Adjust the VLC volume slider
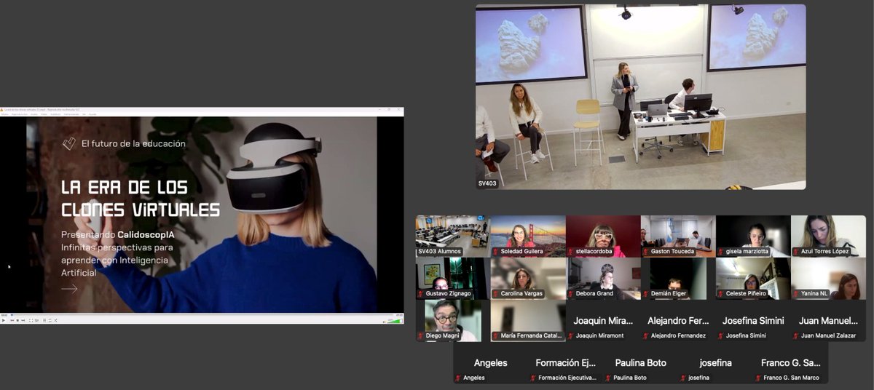 (x=395, y=321)
